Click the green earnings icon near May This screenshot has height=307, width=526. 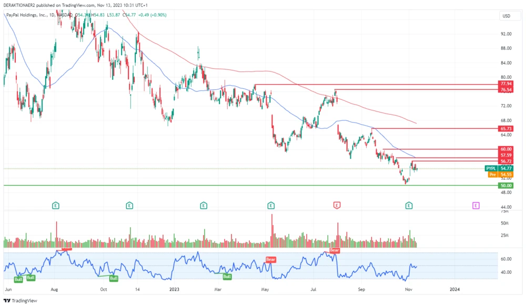coord(271,206)
